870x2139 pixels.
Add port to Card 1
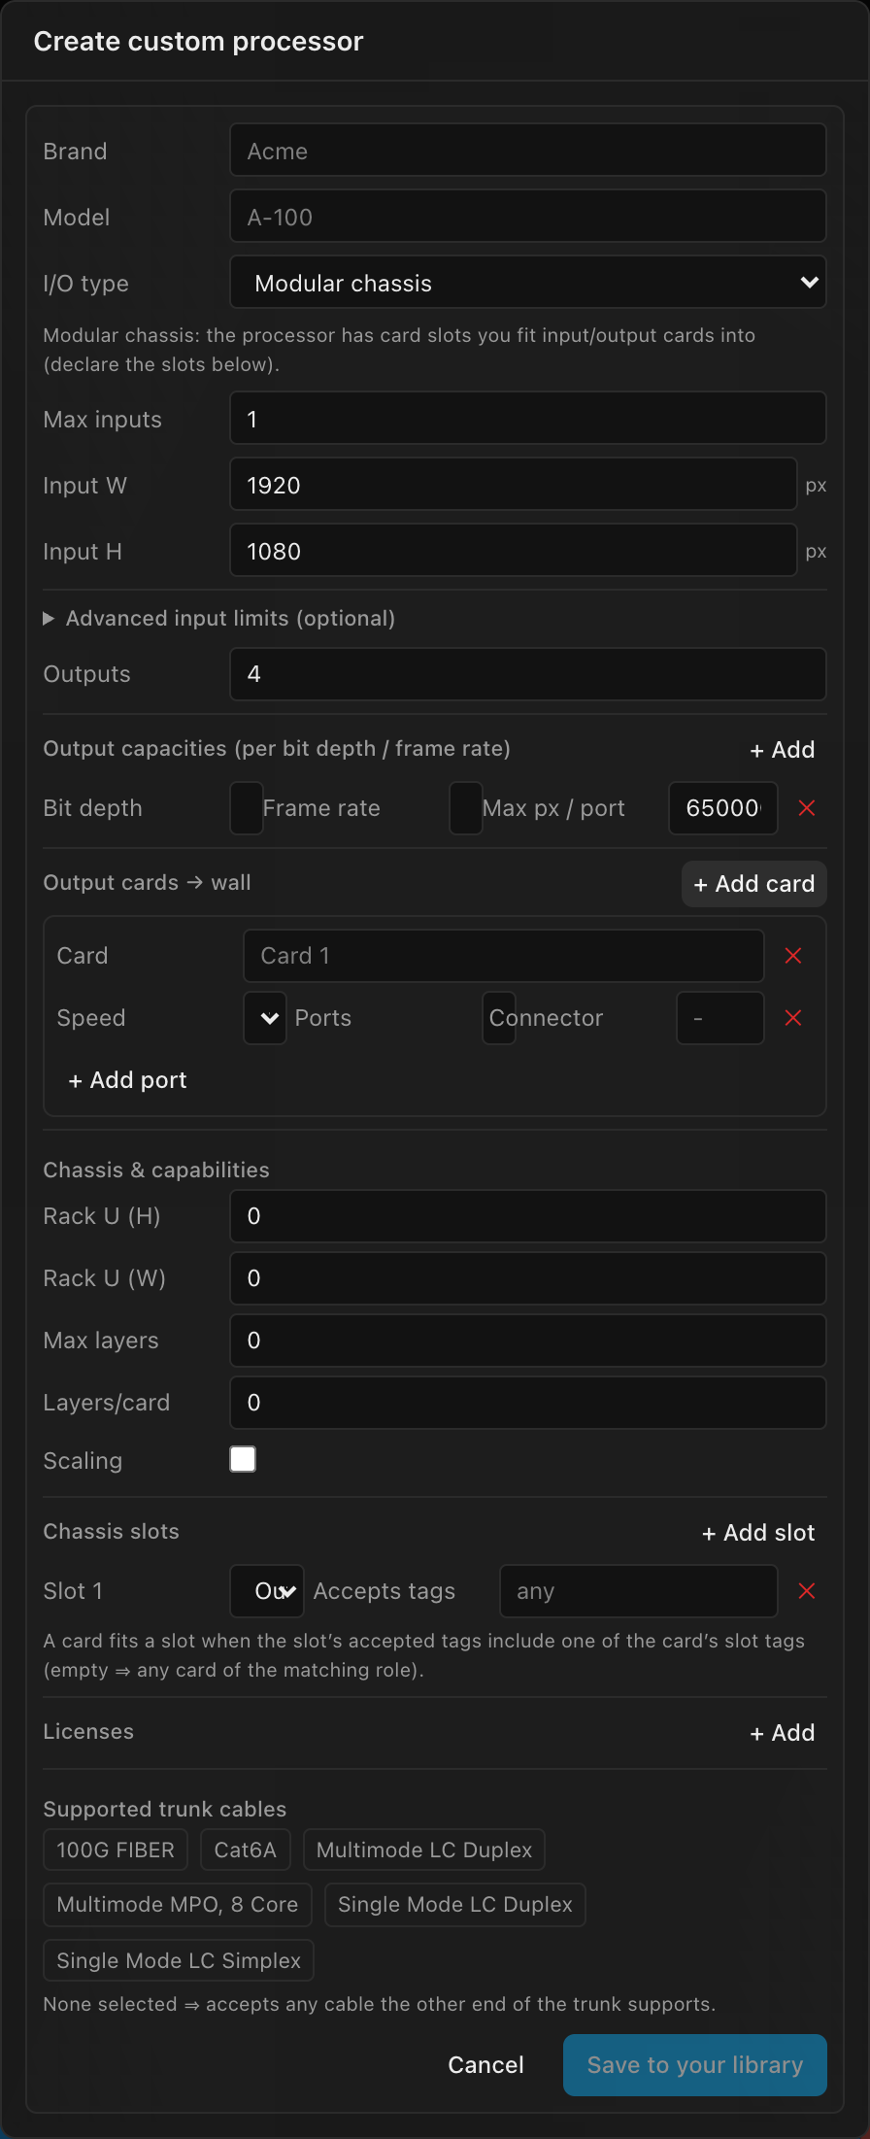pyautogui.click(x=127, y=1080)
